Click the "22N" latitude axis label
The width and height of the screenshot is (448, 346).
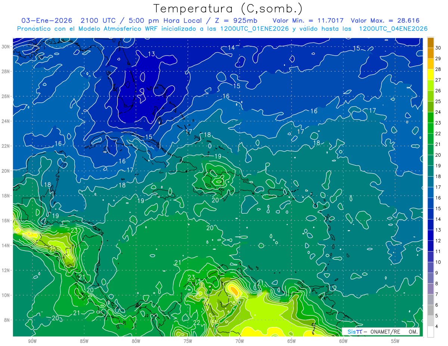(6, 146)
